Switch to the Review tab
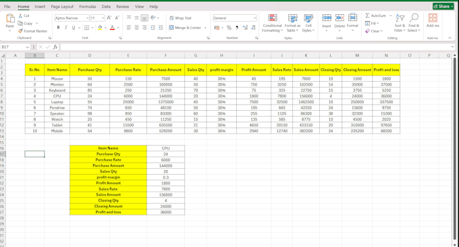459x247 pixels. click(122, 7)
